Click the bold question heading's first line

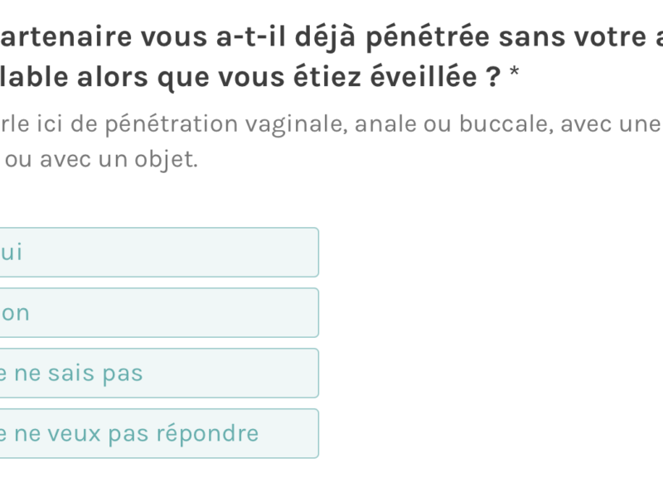331,38
